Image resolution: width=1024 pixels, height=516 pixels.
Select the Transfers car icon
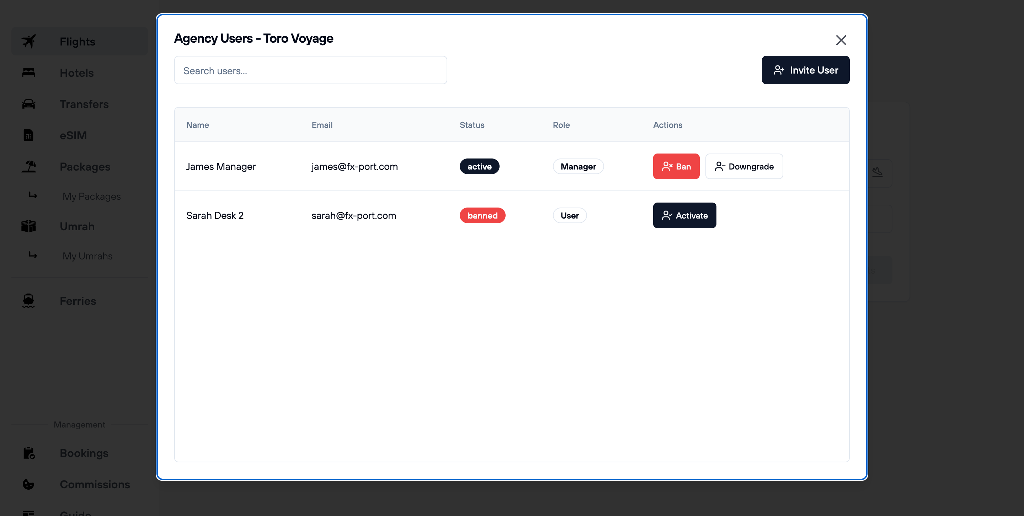coord(28,104)
